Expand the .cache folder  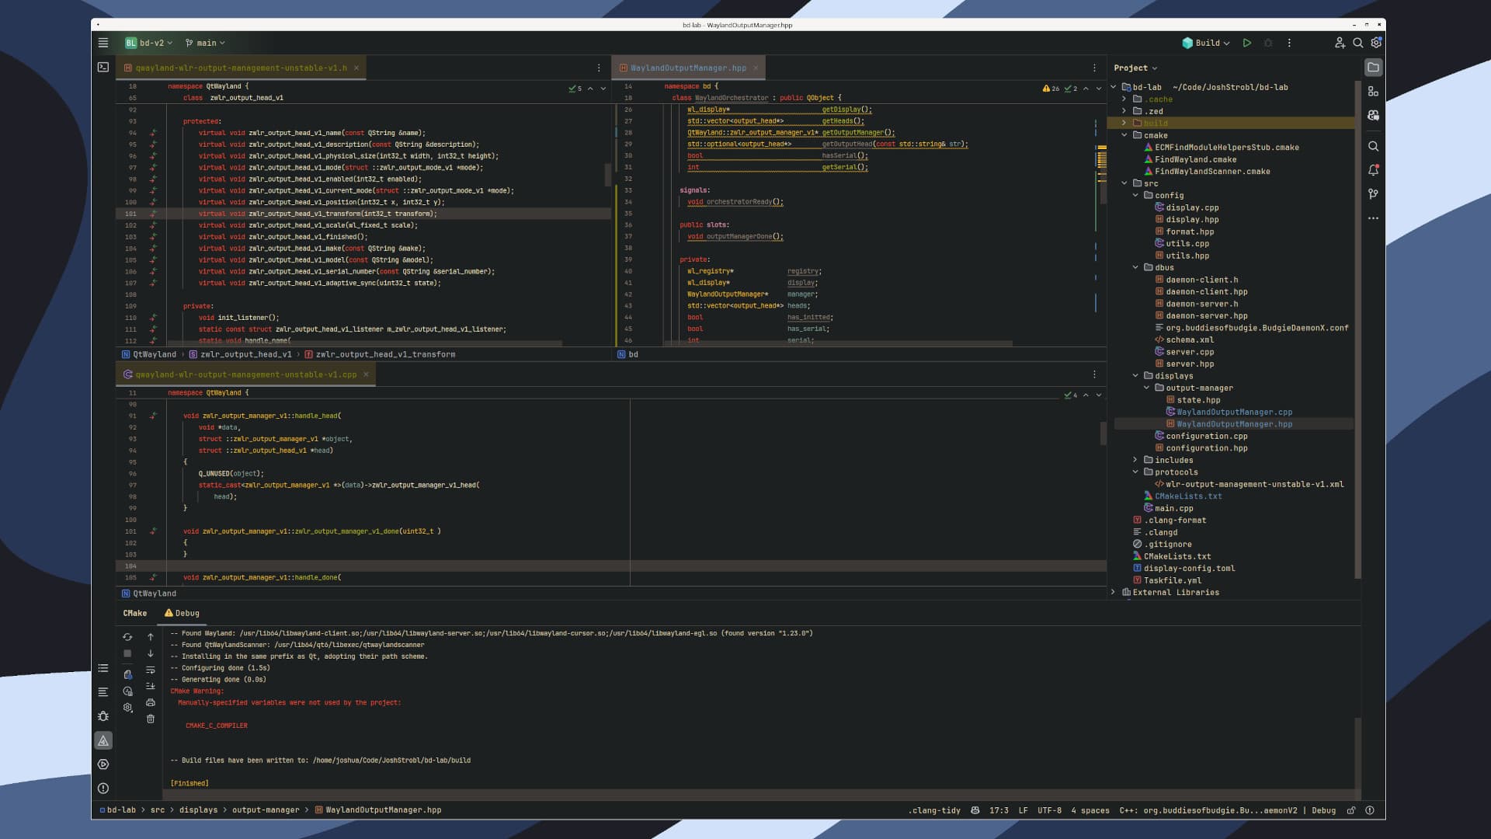(1124, 99)
